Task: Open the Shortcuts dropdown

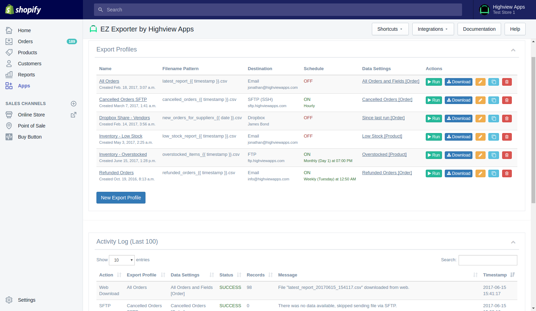Action: tap(390, 29)
